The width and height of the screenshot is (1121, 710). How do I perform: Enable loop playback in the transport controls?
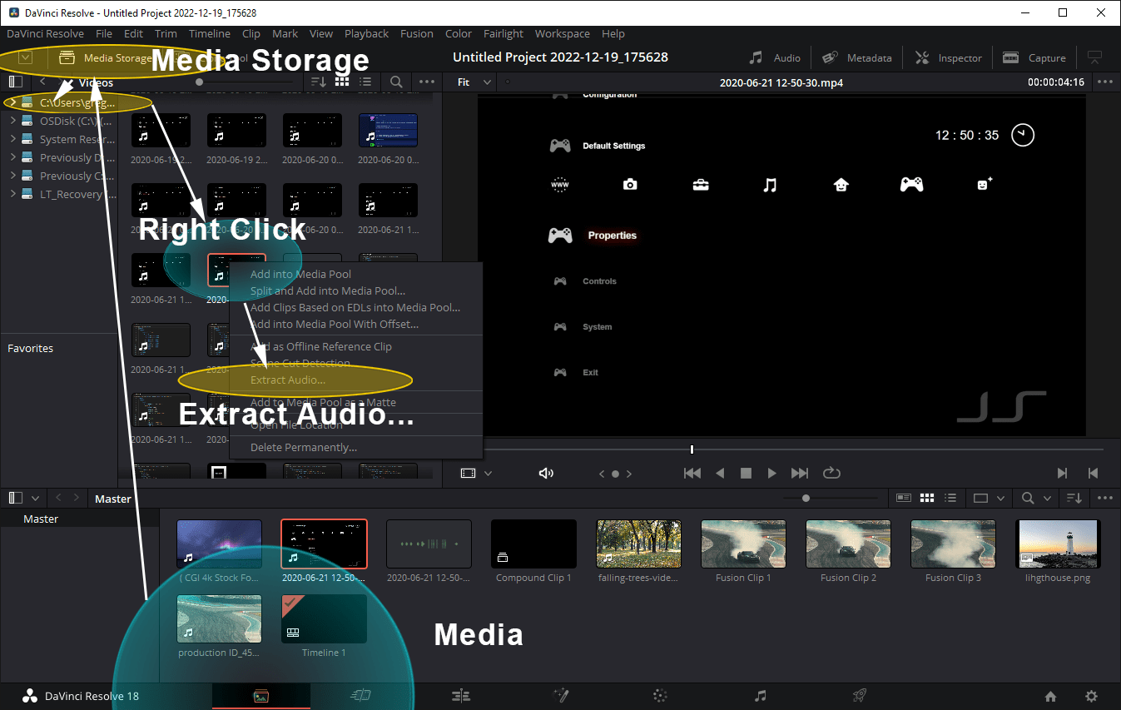tap(831, 473)
